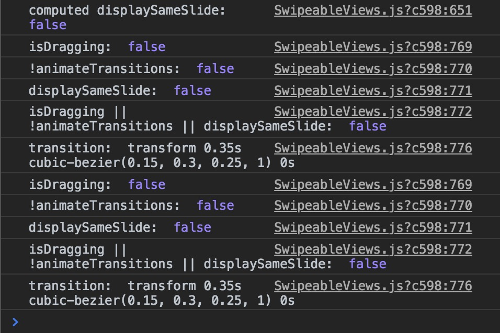Open SwipeableViews.js line 770 source link

coord(372,68)
